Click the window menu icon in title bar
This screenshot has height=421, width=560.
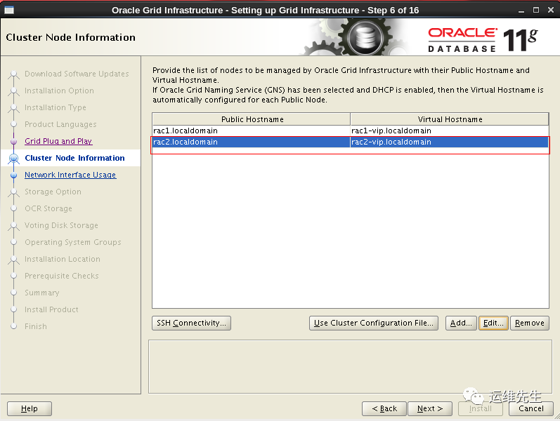point(9,10)
